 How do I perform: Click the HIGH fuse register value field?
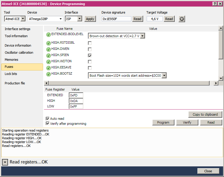coord(76,101)
